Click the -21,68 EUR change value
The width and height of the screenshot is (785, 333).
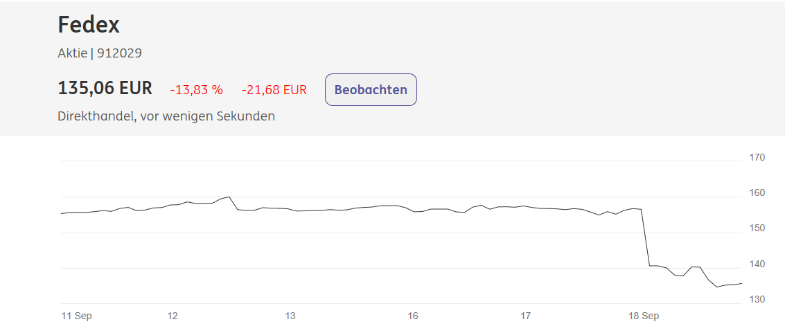pos(274,89)
